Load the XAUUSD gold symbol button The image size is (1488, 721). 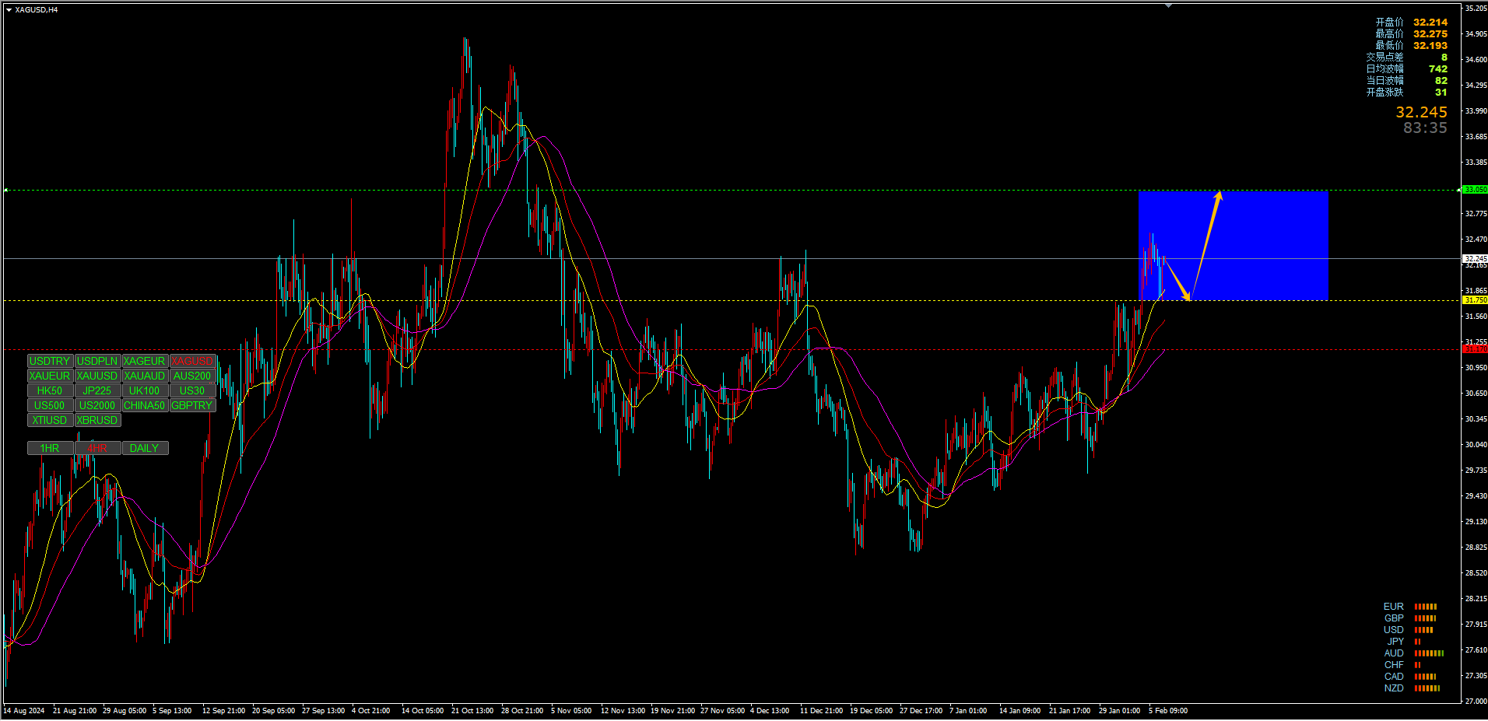click(x=97, y=376)
